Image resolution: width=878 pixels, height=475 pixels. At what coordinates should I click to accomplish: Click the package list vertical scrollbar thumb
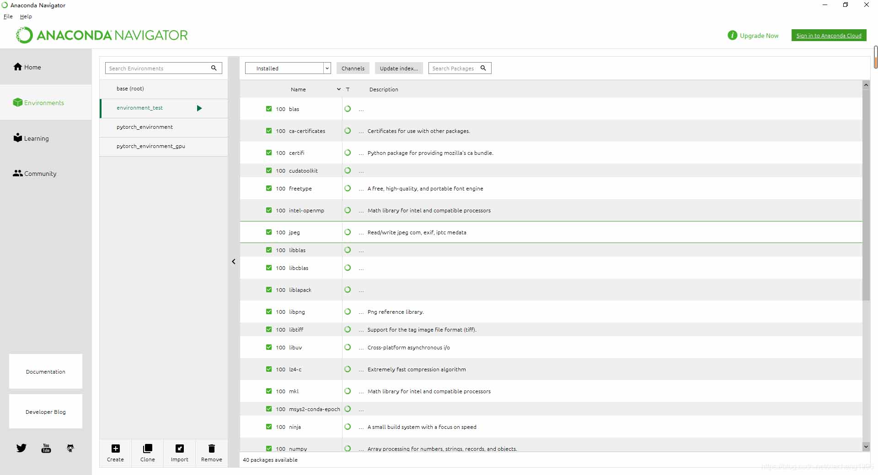866,195
